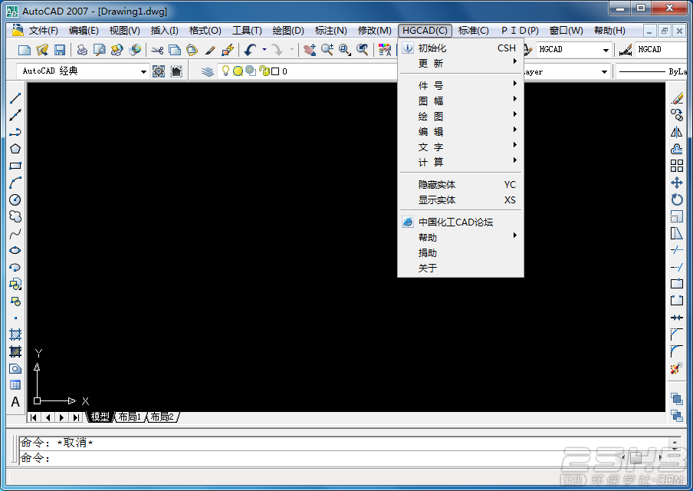The image size is (693, 491).
Task: Select the Table tool
Action: pyautogui.click(x=15, y=385)
